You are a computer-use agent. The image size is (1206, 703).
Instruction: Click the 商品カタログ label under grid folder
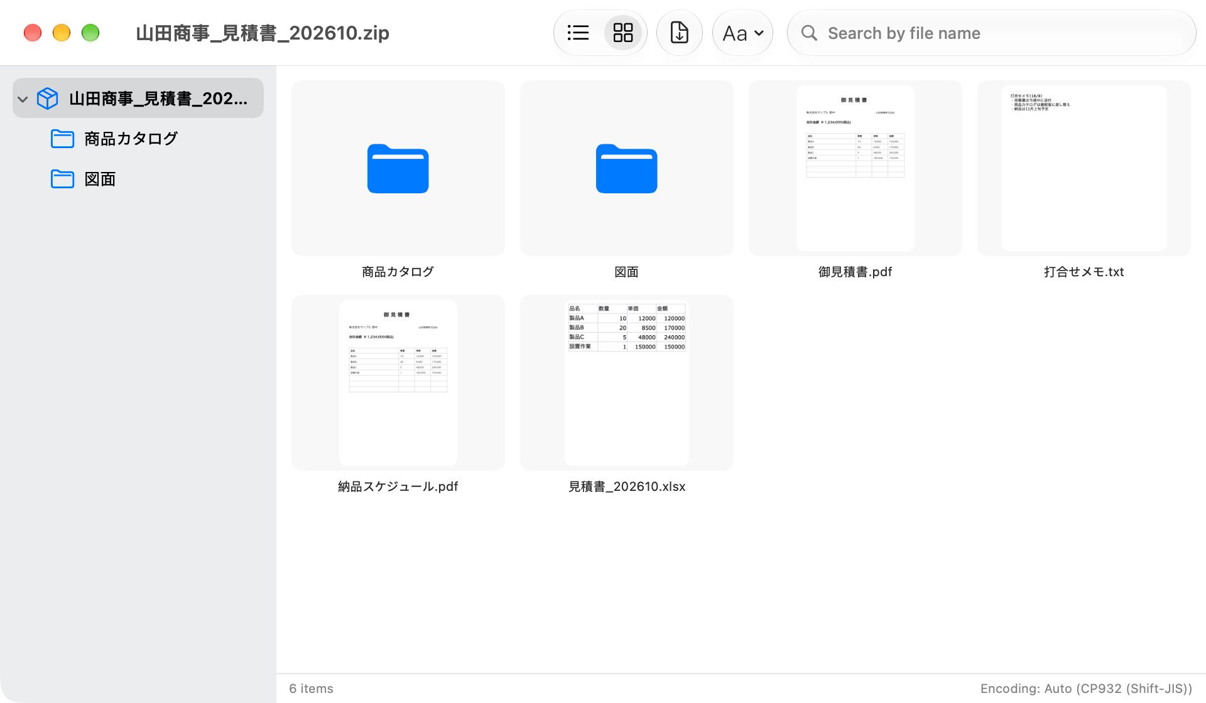tap(398, 272)
